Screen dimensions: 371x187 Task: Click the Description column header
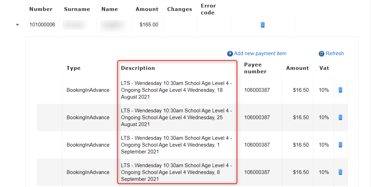click(138, 68)
